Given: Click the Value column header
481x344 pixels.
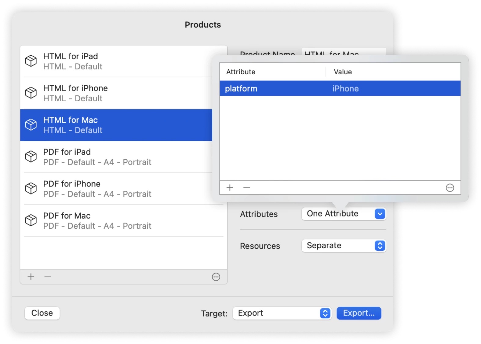Looking at the screenshot, I should (x=343, y=72).
